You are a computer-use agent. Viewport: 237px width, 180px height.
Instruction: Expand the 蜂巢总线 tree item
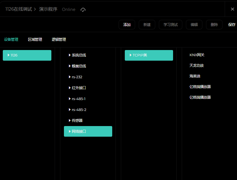click(70, 66)
